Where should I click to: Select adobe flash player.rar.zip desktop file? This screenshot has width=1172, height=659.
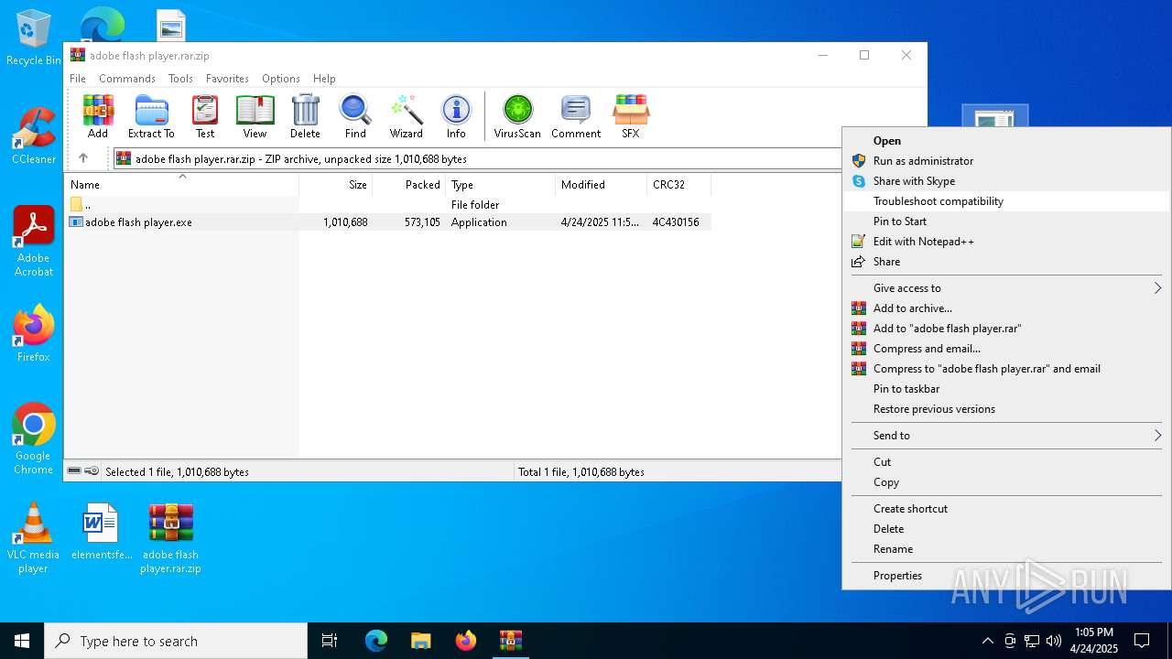coord(170,538)
